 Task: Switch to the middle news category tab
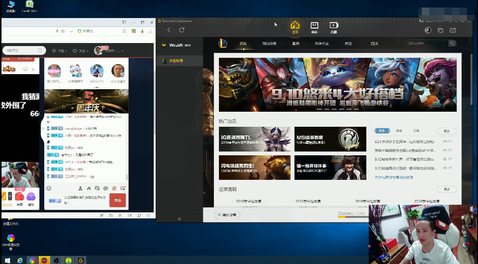(399, 131)
